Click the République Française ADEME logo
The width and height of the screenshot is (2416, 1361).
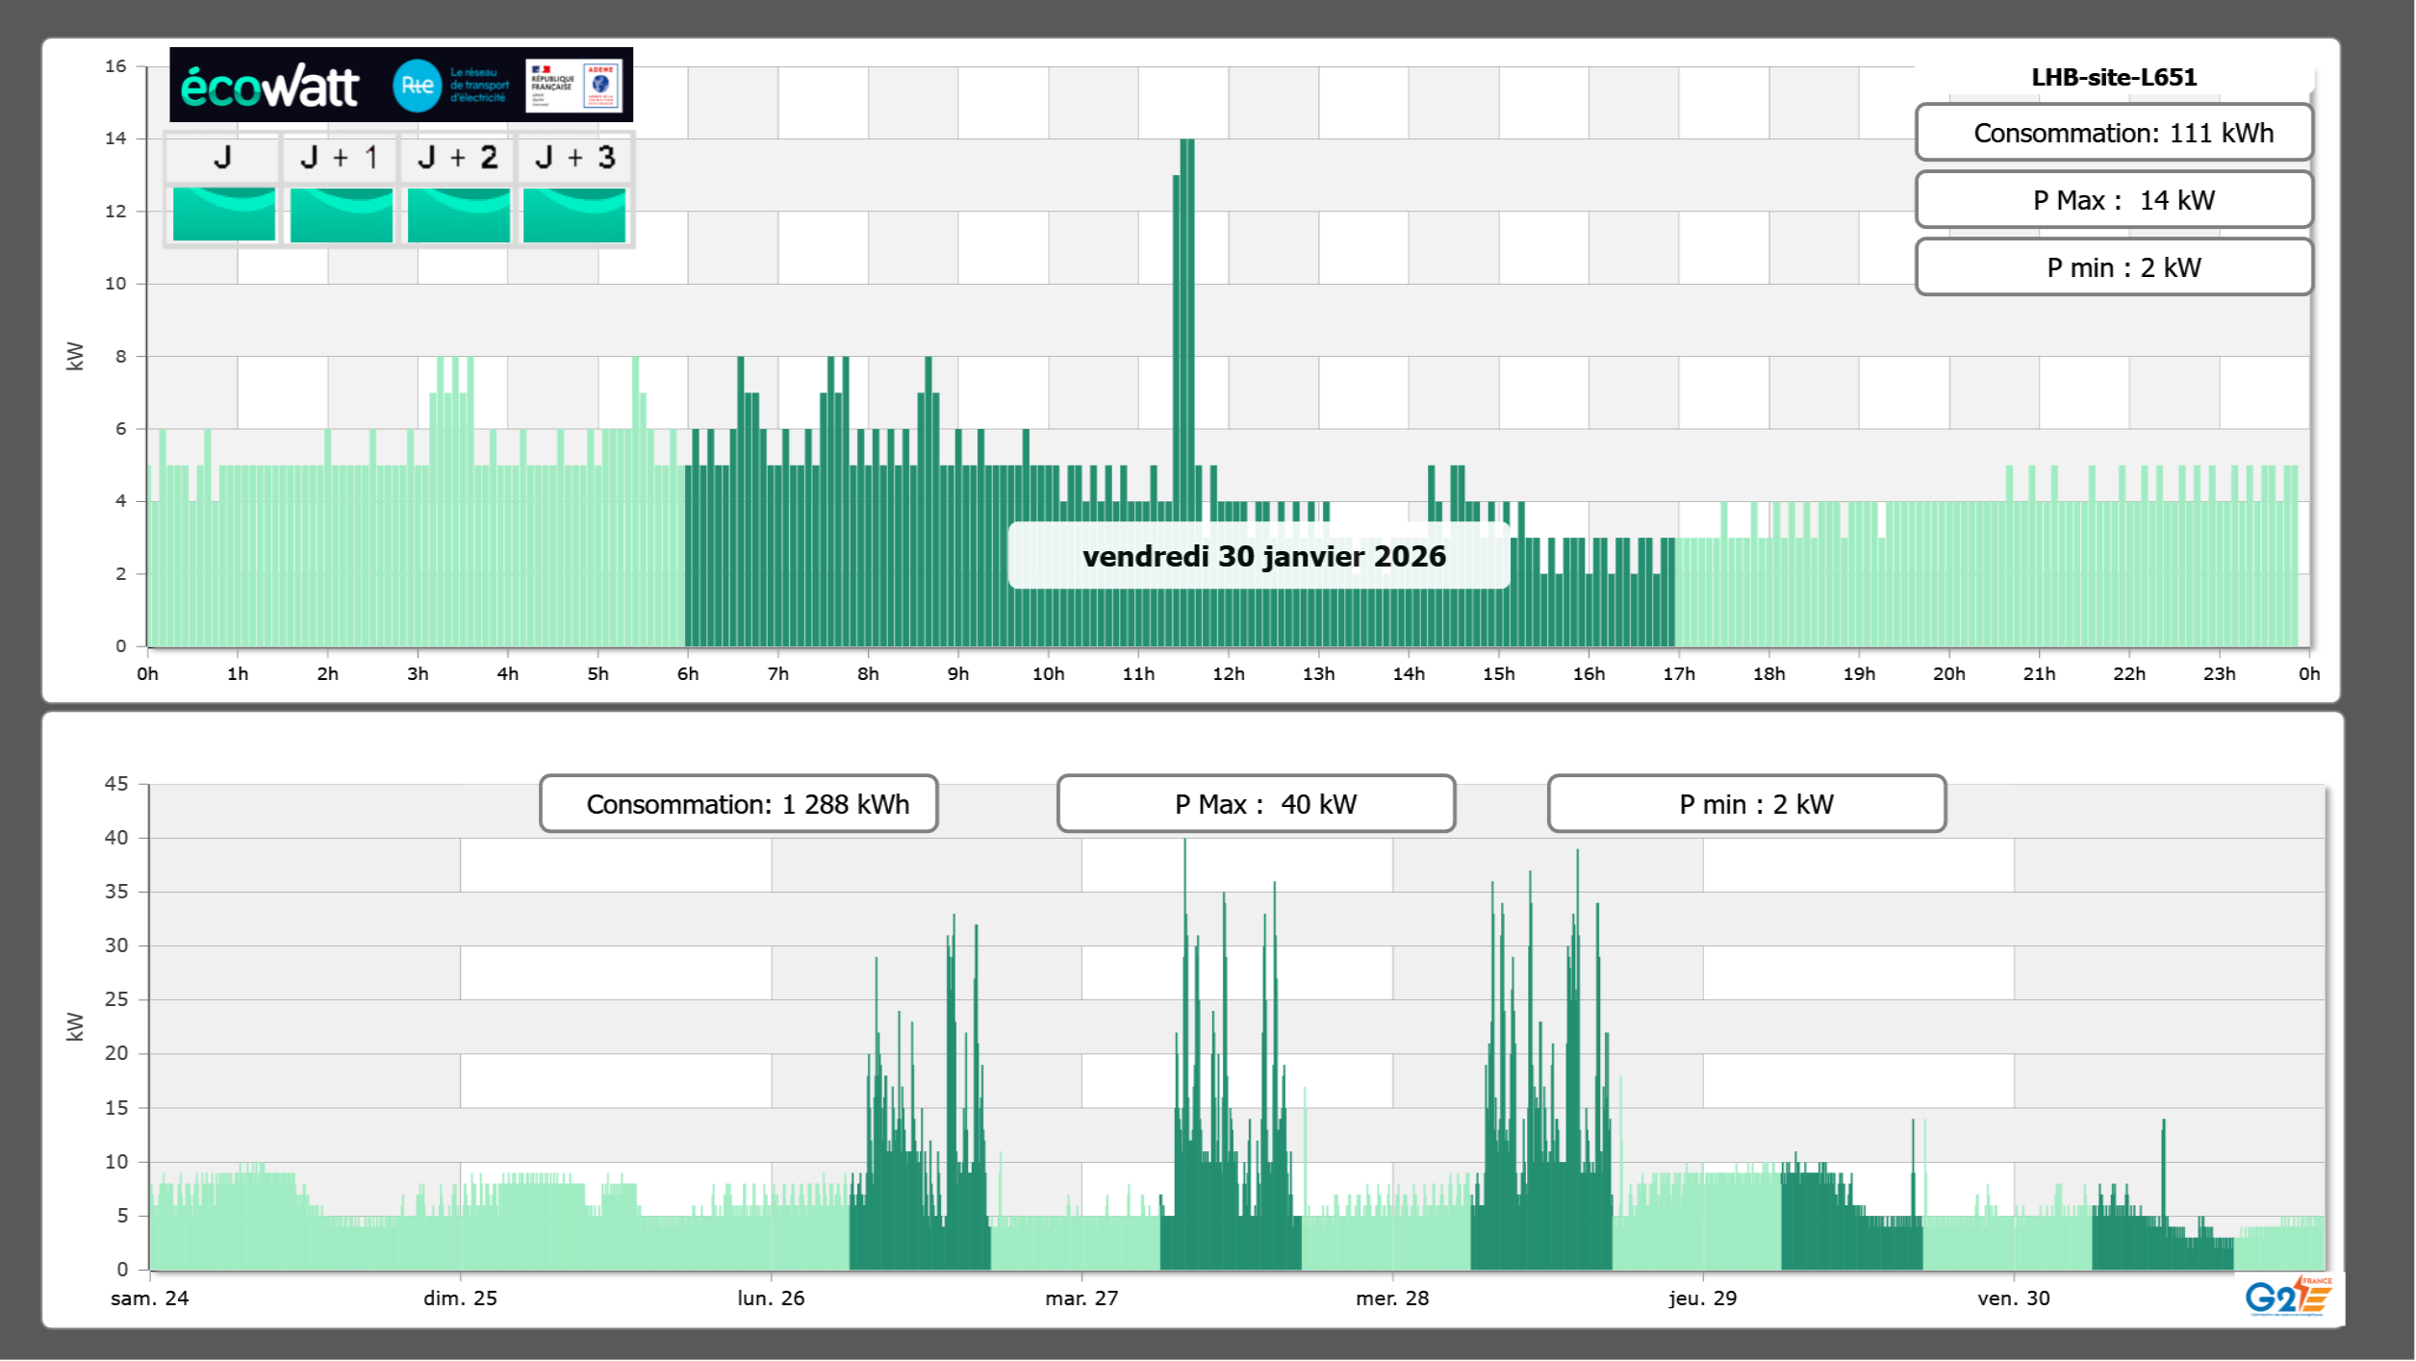click(x=574, y=86)
